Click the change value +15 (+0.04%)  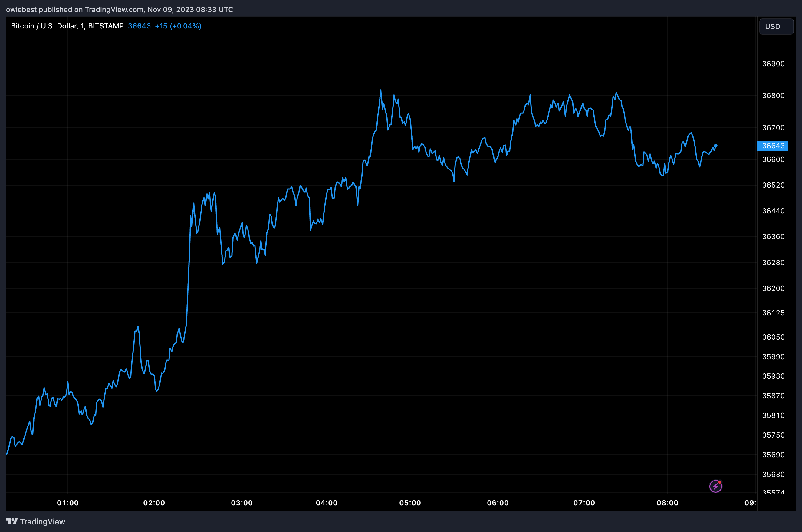(178, 26)
